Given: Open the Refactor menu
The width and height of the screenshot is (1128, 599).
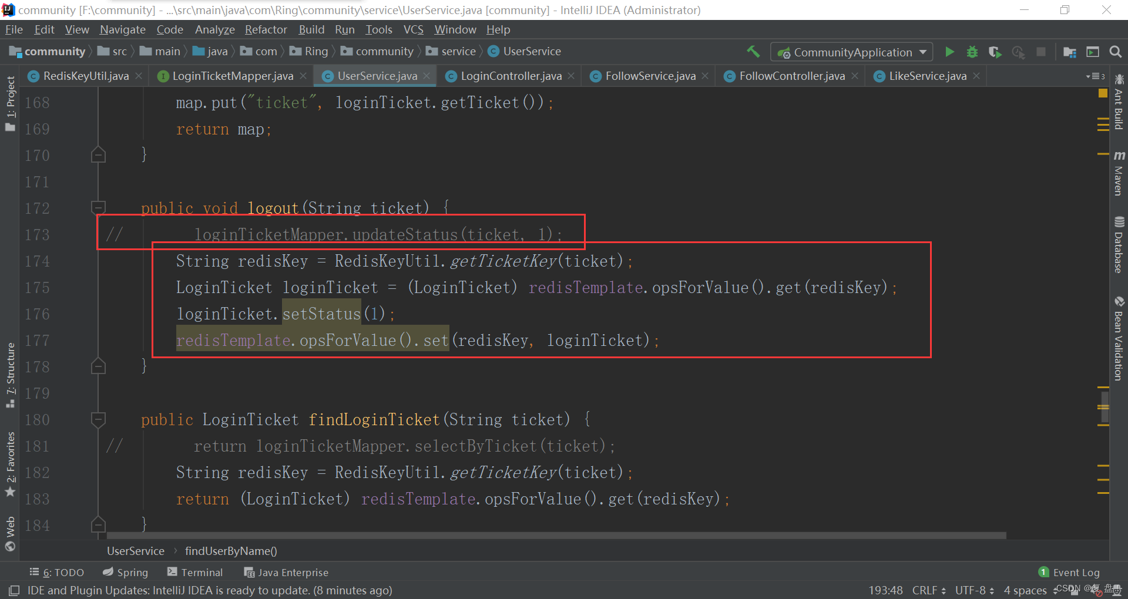Looking at the screenshot, I should tap(266, 29).
